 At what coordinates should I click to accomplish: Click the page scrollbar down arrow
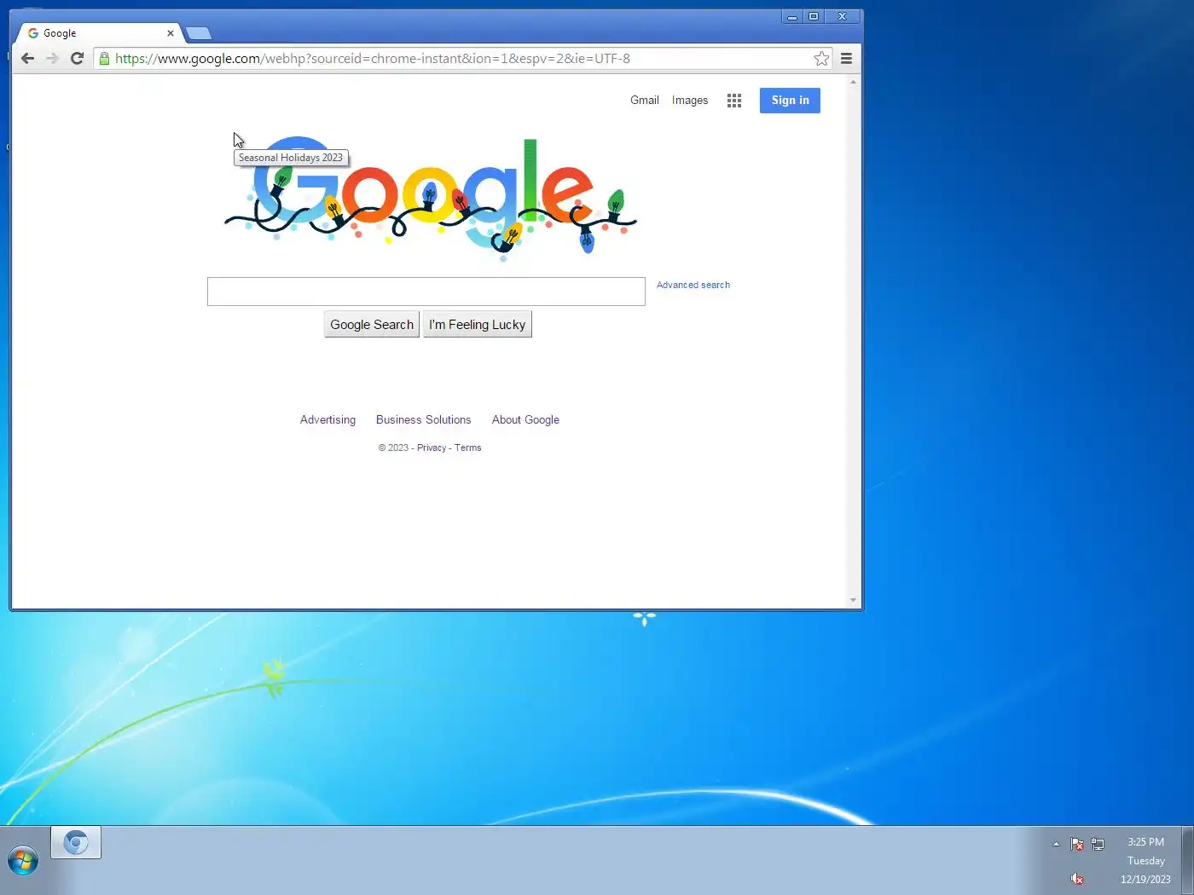click(x=854, y=600)
